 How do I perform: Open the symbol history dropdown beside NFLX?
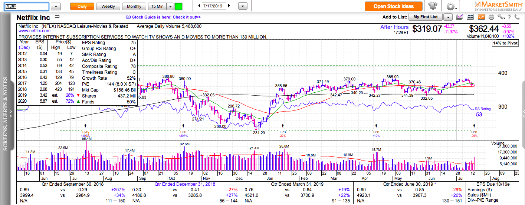56,6
